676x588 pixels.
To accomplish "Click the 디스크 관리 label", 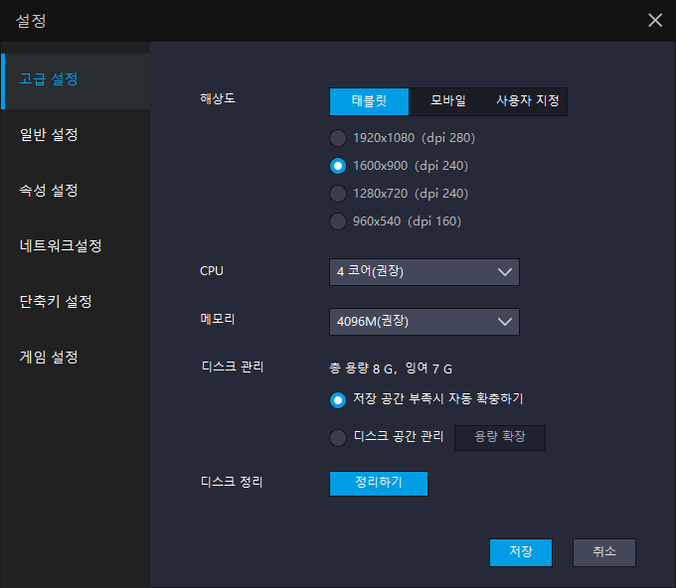I will (x=233, y=367).
